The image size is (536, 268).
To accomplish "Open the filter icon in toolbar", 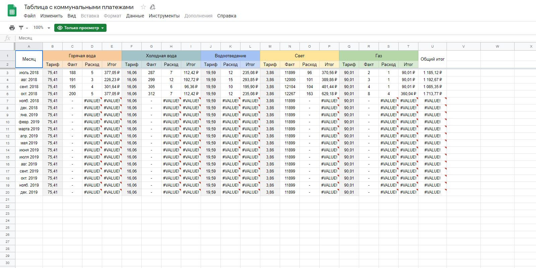I will [21, 28].
